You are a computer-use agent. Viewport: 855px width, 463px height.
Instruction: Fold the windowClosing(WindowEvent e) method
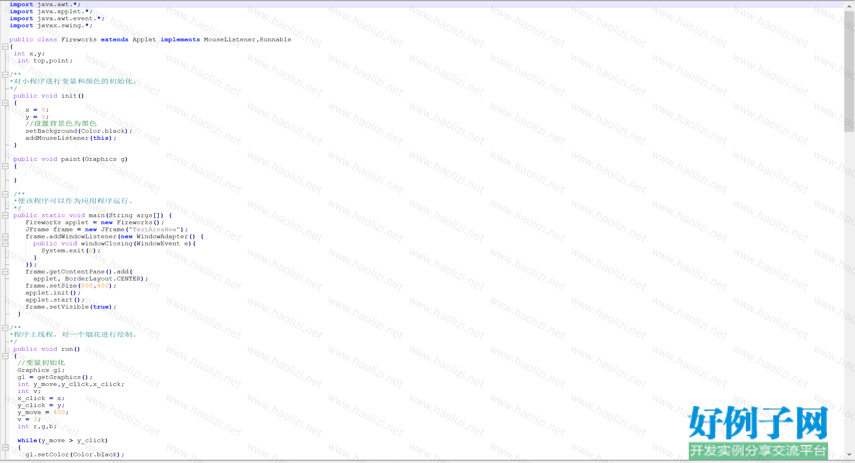[5, 243]
